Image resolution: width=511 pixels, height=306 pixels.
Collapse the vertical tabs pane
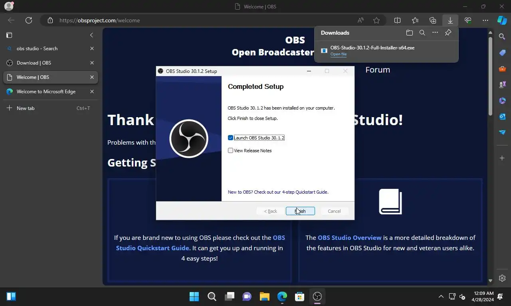click(x=91, y=35)
